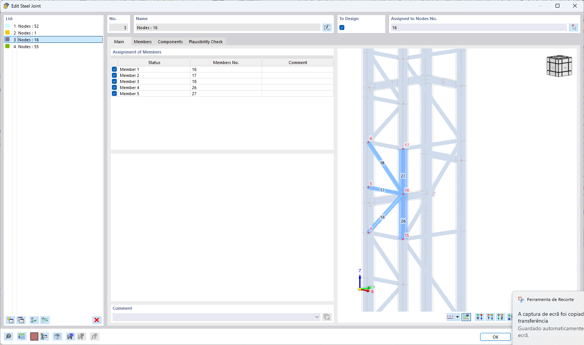
Task: Uncheck the Member 1 status checkbox
Action: pyautogui.click(x=114, y=69)
